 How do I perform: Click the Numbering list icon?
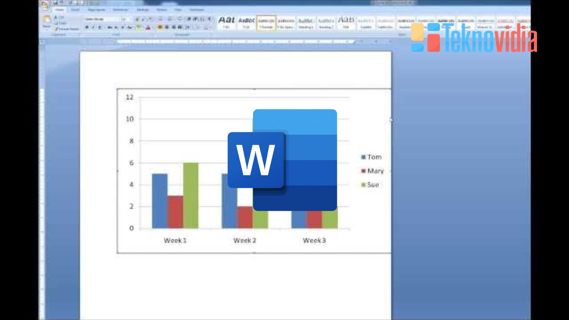[170, 19]
